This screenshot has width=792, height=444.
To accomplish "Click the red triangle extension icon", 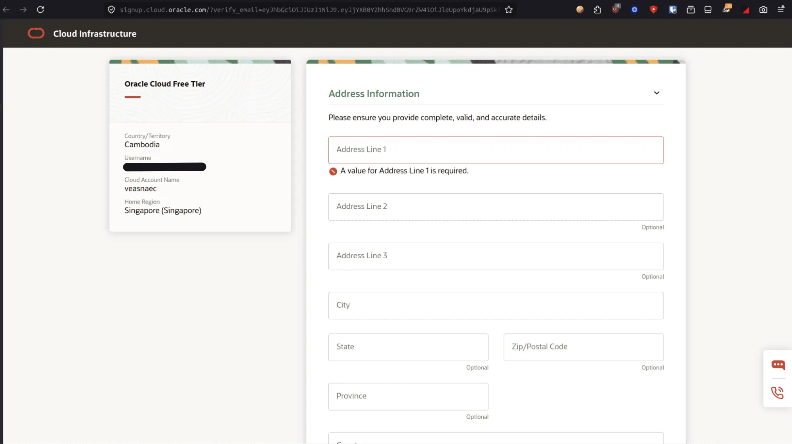I will (x=746, y=10).
